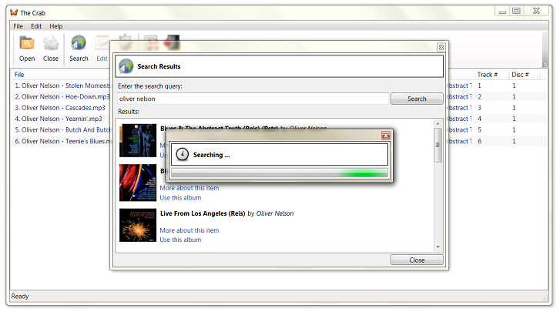560x312 pixels.
Task: Open the Edit menu
Action: [x=36, y=26]
